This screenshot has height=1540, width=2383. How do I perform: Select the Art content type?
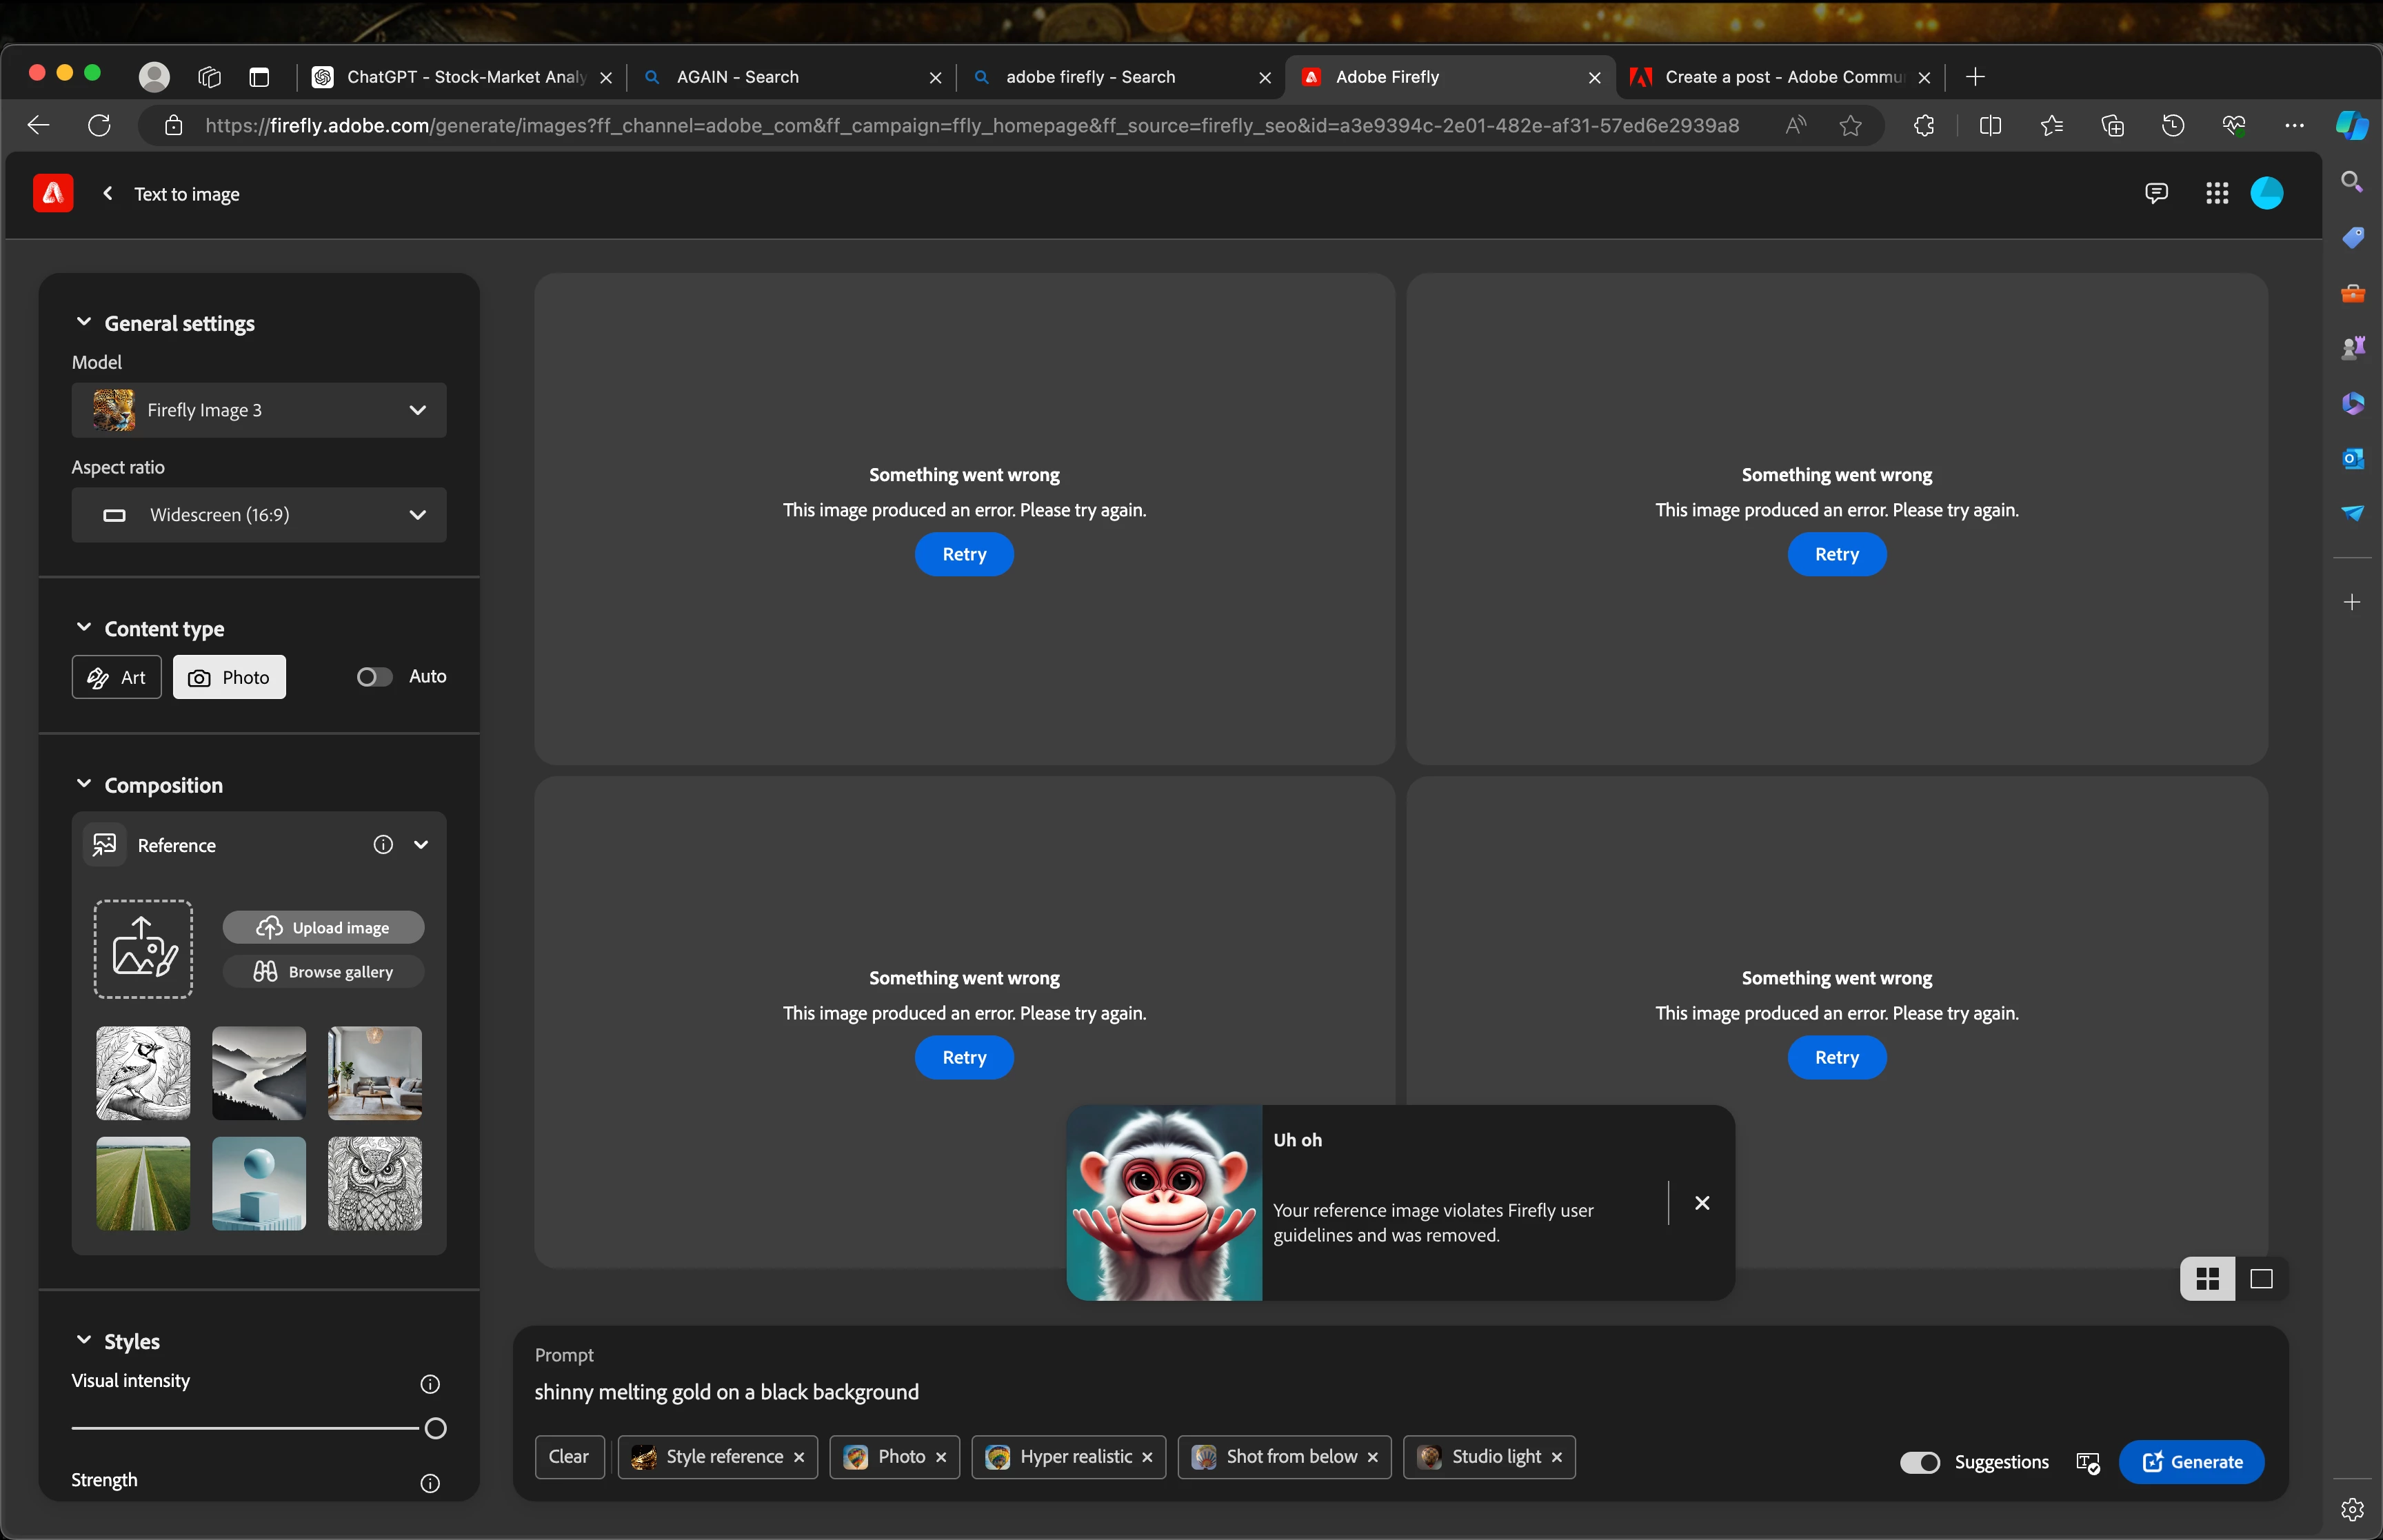point(117,677)
